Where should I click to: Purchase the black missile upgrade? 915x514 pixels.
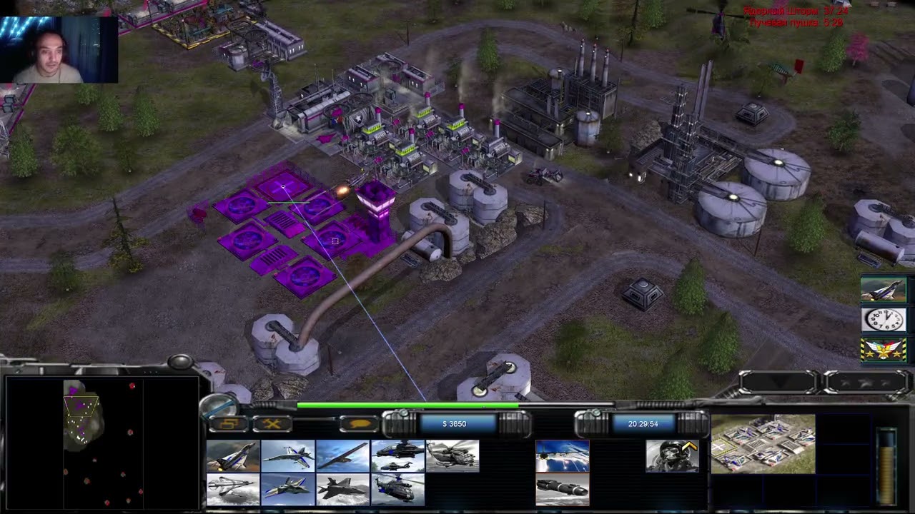(563, 490)
